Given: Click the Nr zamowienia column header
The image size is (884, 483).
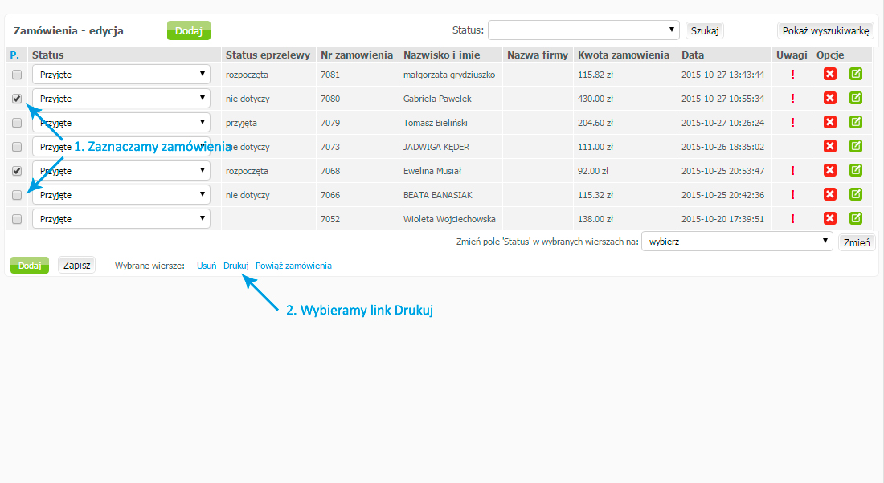Looking at the screenshot, I should point(356,55).
